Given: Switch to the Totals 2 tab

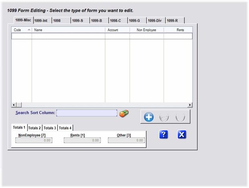Looking at the screenshot, I should pyautogui.click(x=34, y=128).
